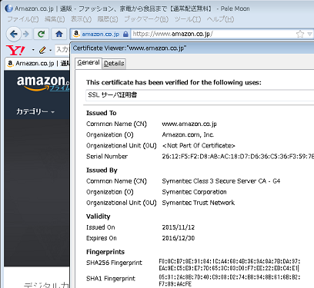
Task: Click Symantec Trust Network value
Action: tap(199, 203)
